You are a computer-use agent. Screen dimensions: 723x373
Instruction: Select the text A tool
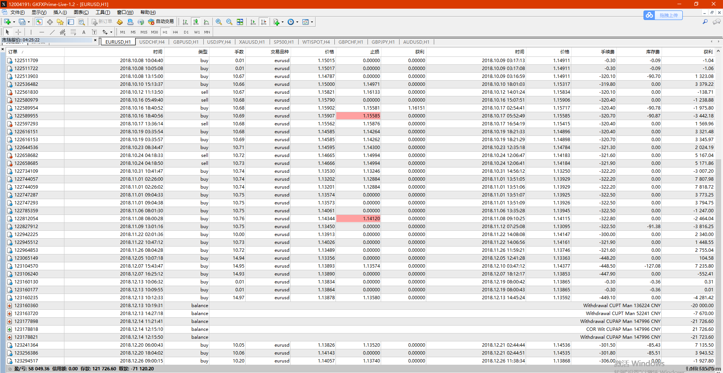coord(84,32)
